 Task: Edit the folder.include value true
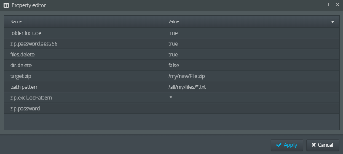coord(251,33)
